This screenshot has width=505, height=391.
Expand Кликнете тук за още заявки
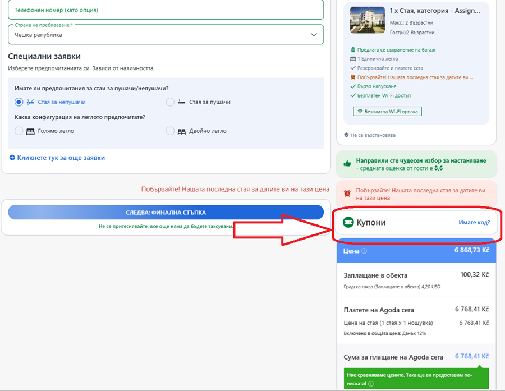click(x=57, y=158)
